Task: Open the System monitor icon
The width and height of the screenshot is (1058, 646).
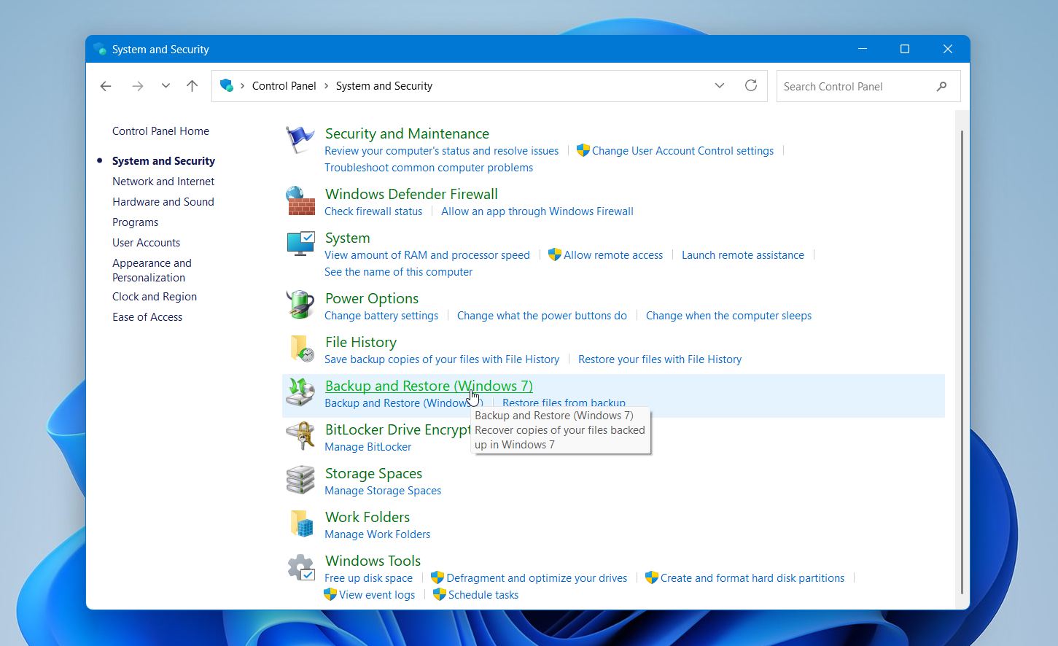Action: tap(300, 245)
